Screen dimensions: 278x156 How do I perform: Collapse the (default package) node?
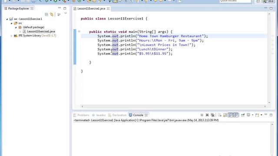pos(16,27)
